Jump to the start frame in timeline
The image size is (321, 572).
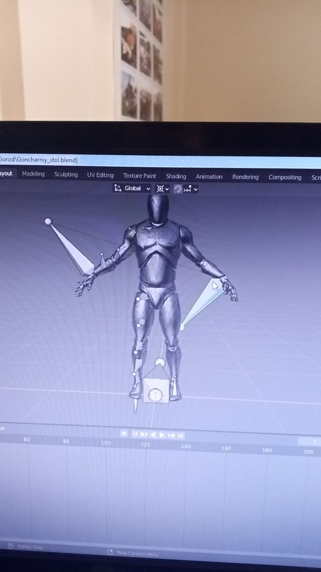tap(135, 434)
